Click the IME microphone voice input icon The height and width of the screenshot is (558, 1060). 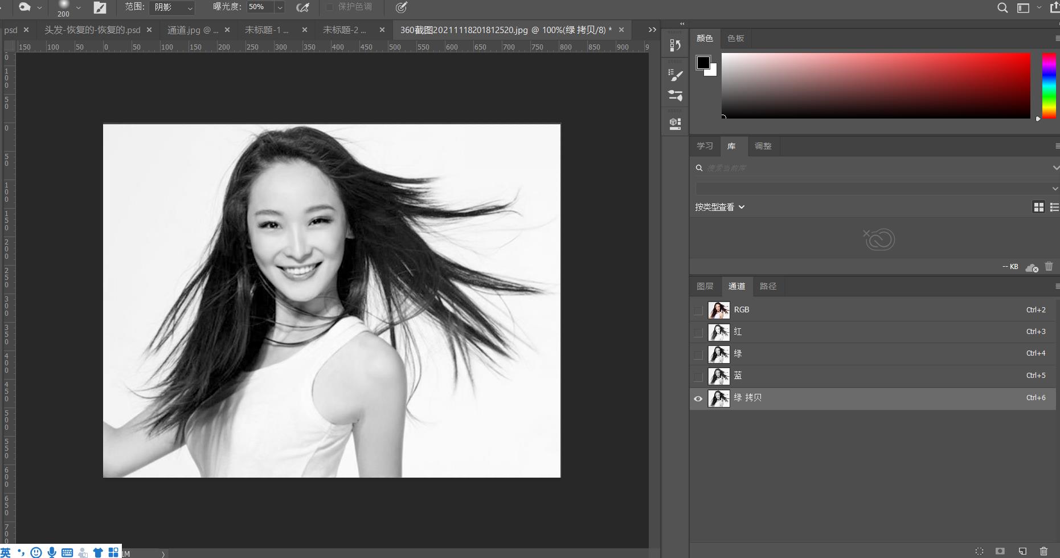(x=52, y=552)
